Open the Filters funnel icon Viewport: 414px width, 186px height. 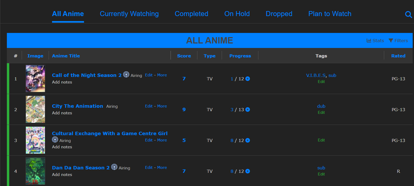click(x=391, y=41)
